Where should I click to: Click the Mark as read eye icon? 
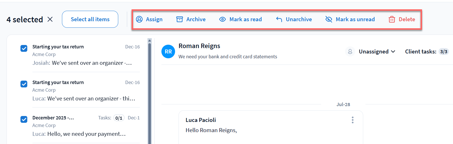[223, 19]
